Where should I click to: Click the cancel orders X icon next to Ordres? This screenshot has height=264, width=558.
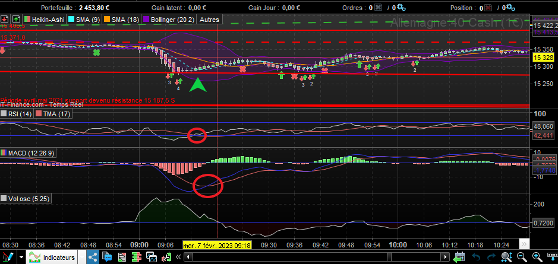[378, 8]
